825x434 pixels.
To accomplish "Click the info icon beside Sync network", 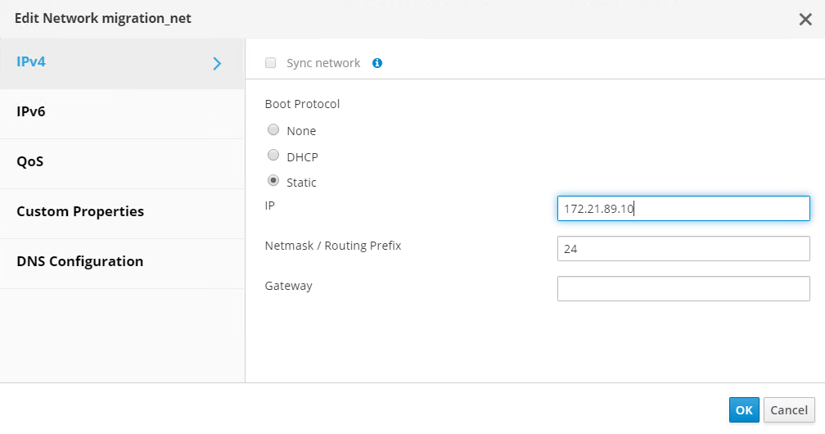I will (x=377, y=63).
